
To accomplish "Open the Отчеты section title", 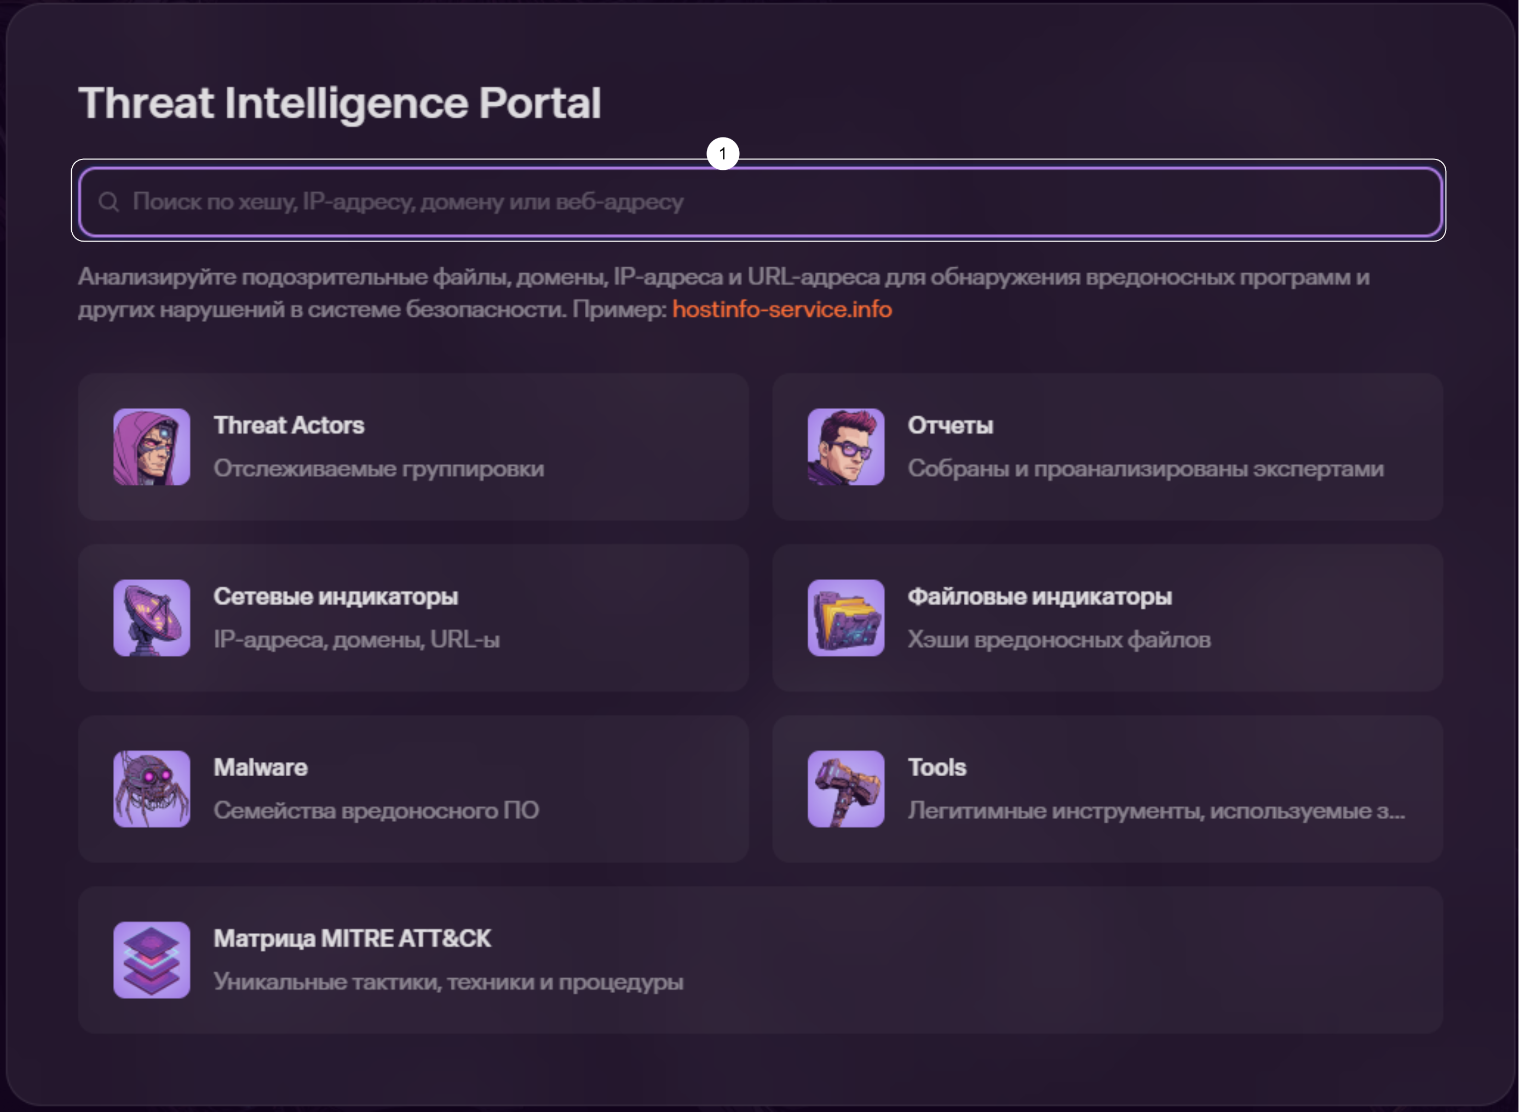I will [x=950, y=426].
